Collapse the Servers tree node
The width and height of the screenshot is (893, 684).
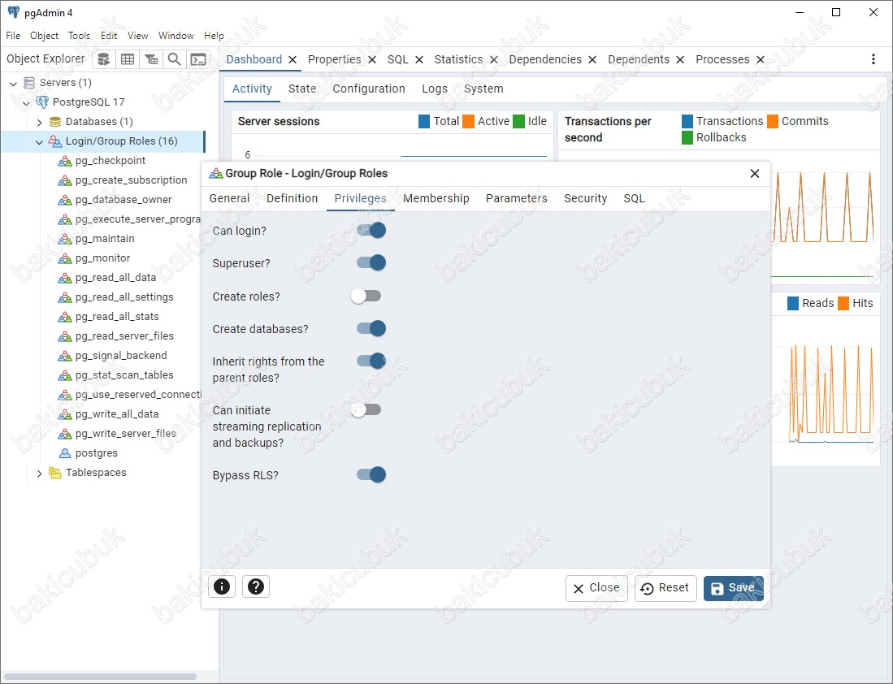[13, 84]
